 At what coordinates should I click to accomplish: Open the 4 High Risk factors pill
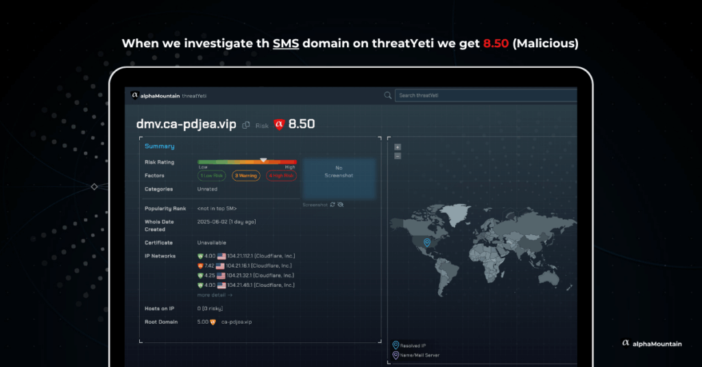(x=281, y=176)
